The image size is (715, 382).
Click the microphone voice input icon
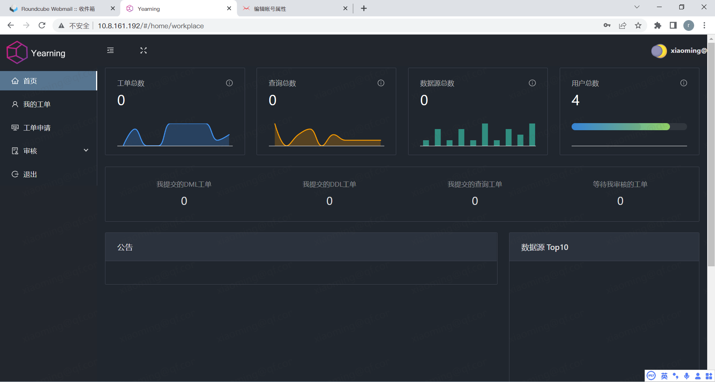click(687, 376)
